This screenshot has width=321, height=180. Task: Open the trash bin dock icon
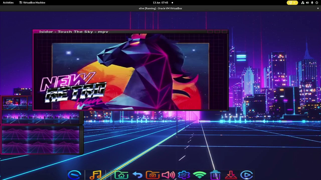(215, 175)
